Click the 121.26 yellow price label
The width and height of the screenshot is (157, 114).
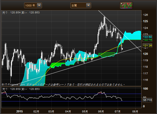(x=147, y=46)
